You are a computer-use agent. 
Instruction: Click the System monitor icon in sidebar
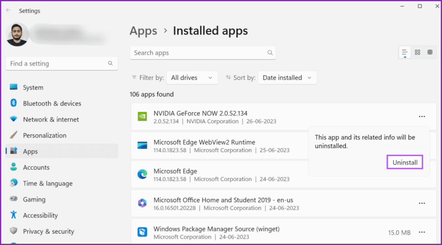[13, 87]
